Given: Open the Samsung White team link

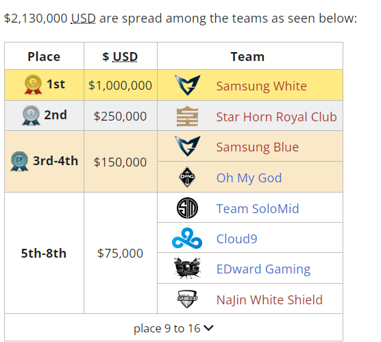Looking at the screenshot, I should click(262, 86).
